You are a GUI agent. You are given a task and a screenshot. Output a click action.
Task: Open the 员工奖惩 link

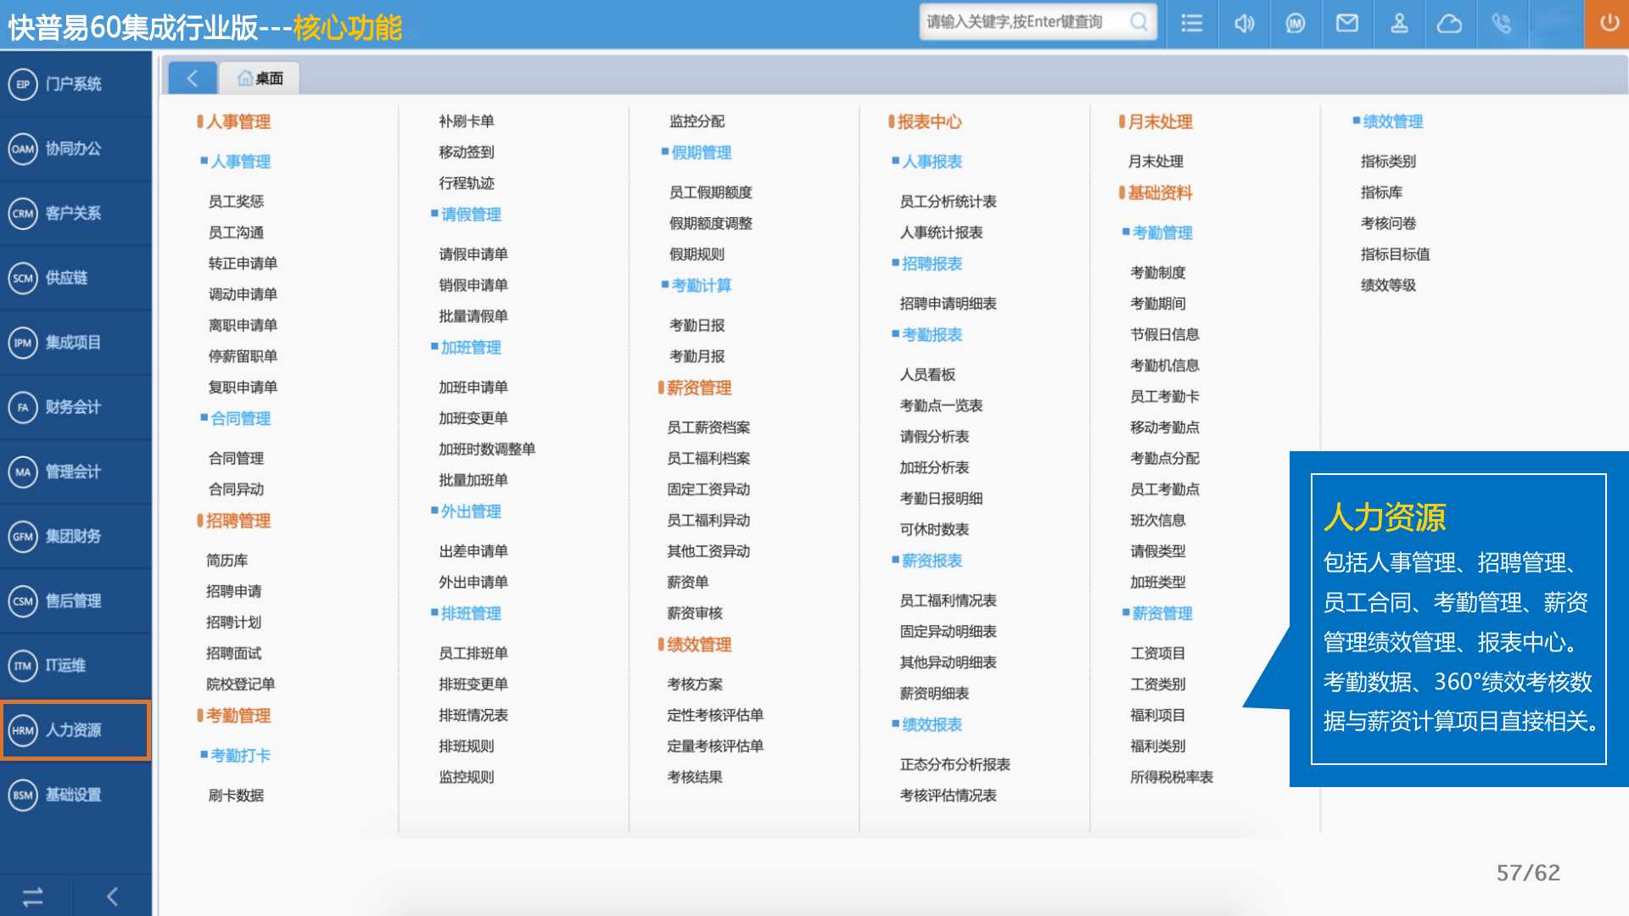coord(236,201)
